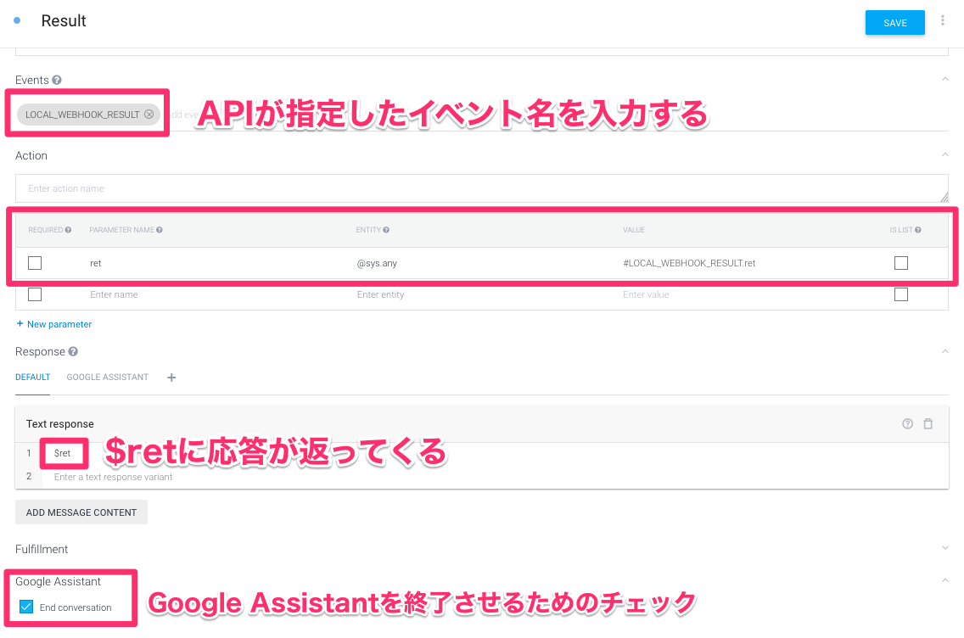Collapse the Events section

point(944,79)
